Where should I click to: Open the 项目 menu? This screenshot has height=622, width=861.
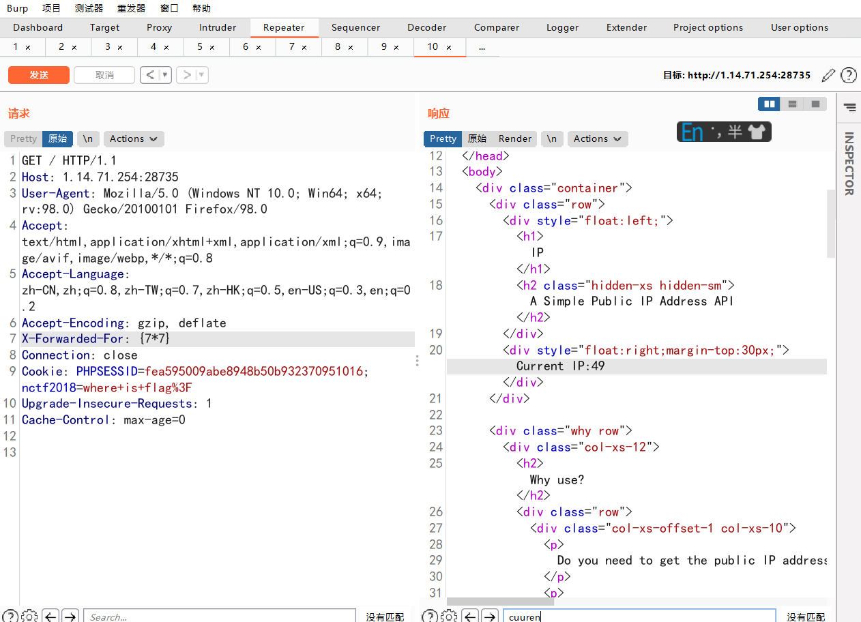pos(51,8)
